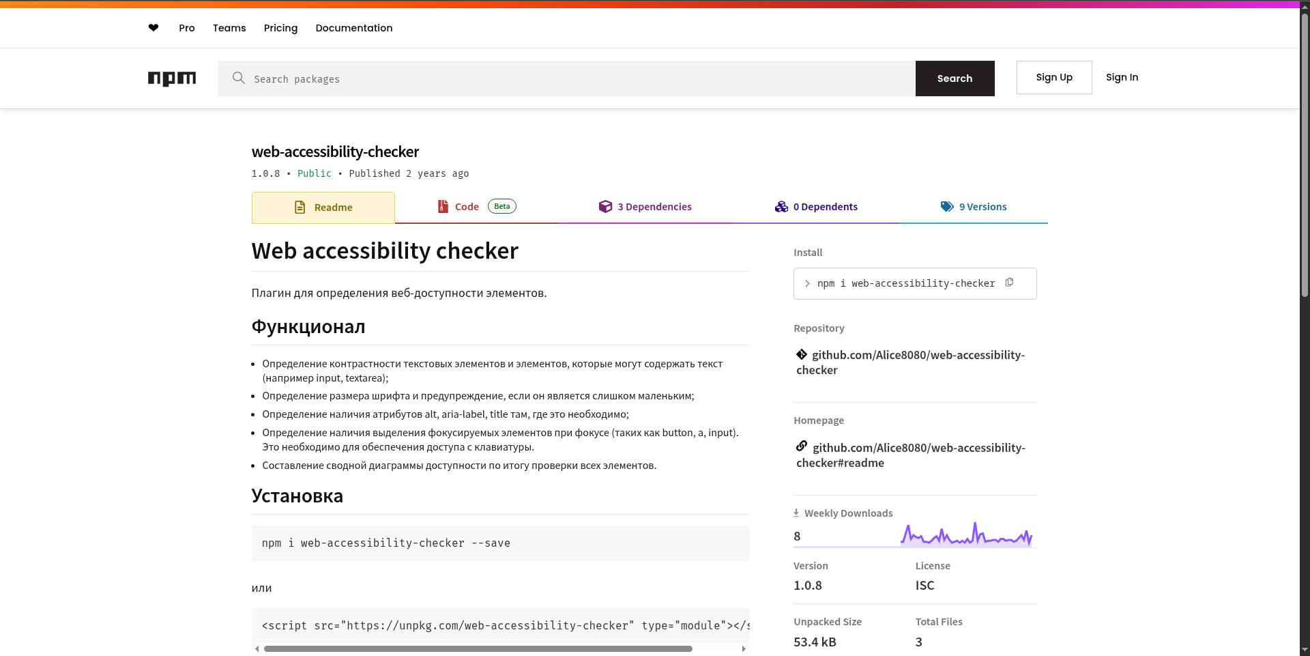The image size is (1310, 656).
Task: Open the 9 Versions tab
Action: 974,207
